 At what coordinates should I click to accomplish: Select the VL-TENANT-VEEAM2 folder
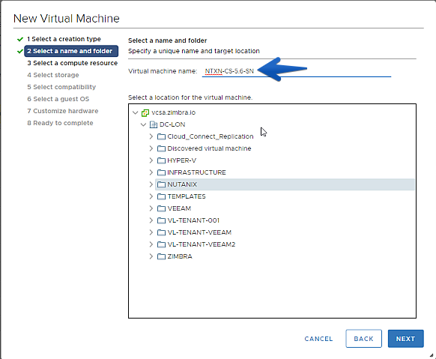(202, 244)
